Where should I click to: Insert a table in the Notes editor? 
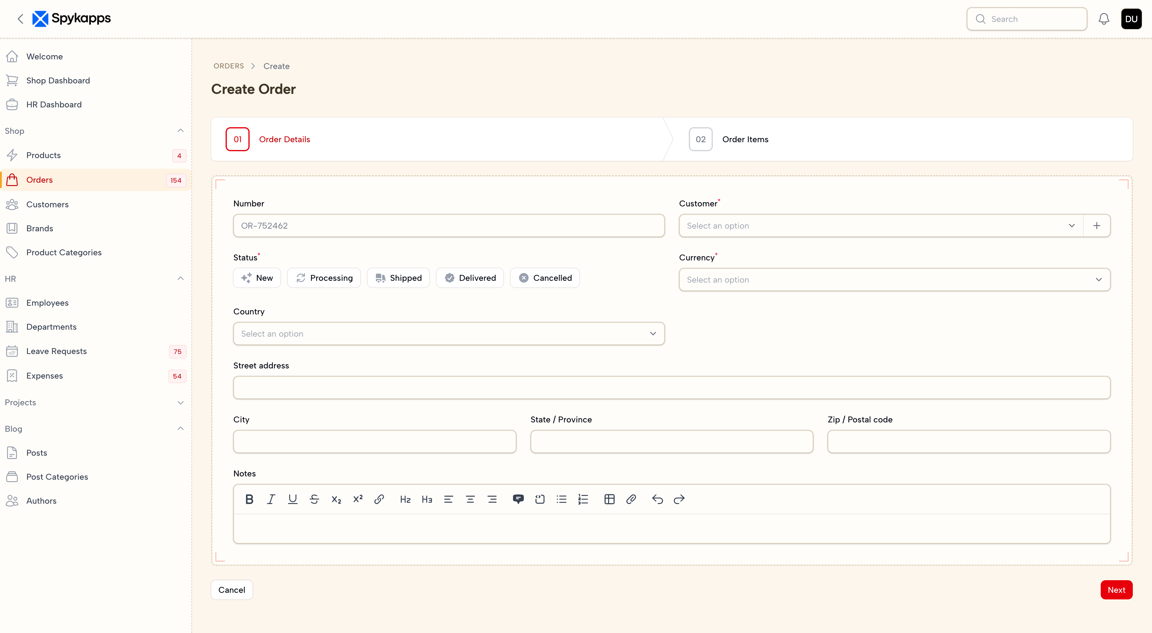[x=609, y=499]
